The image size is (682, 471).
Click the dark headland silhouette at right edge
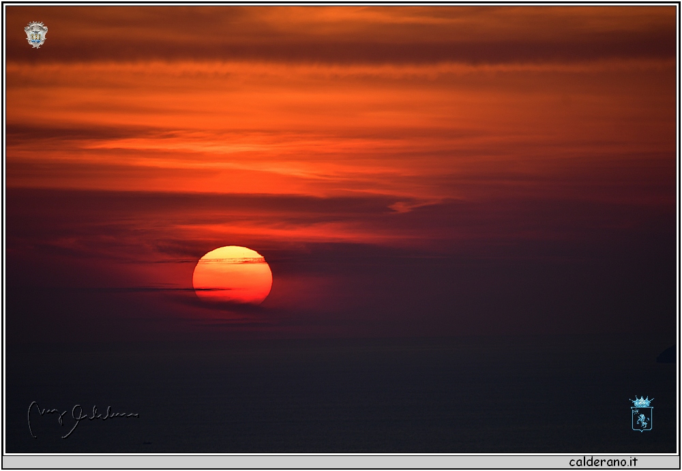point(667,355)
